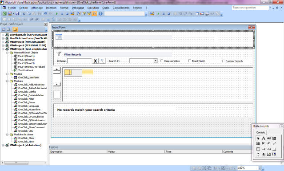This screenshot has height=171, width=284.
Task: Click the Object Browser toolbar icon
Action: [89, 14]
